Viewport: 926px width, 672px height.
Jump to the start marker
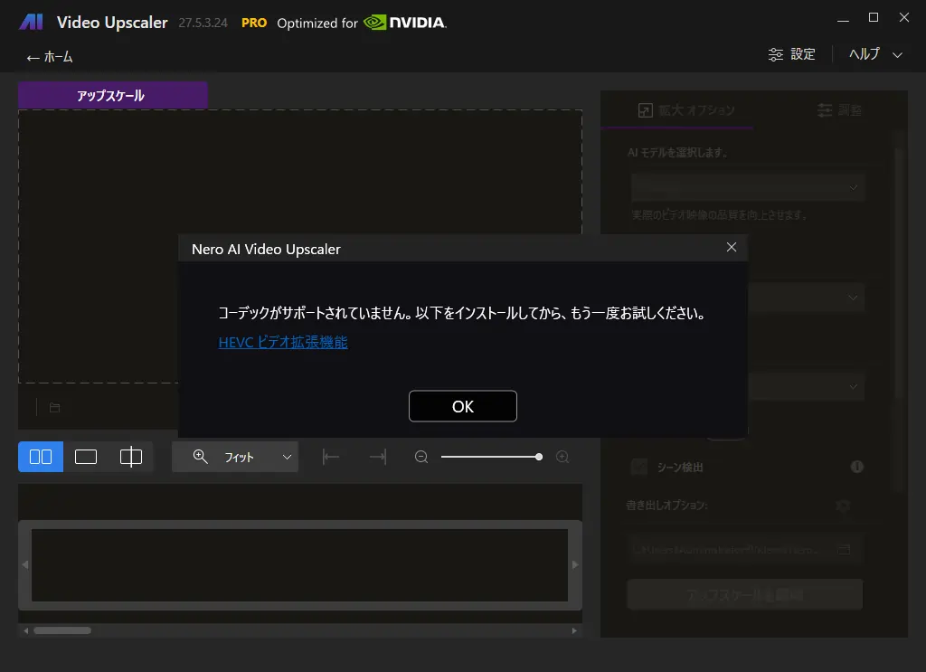coord(331,457)
